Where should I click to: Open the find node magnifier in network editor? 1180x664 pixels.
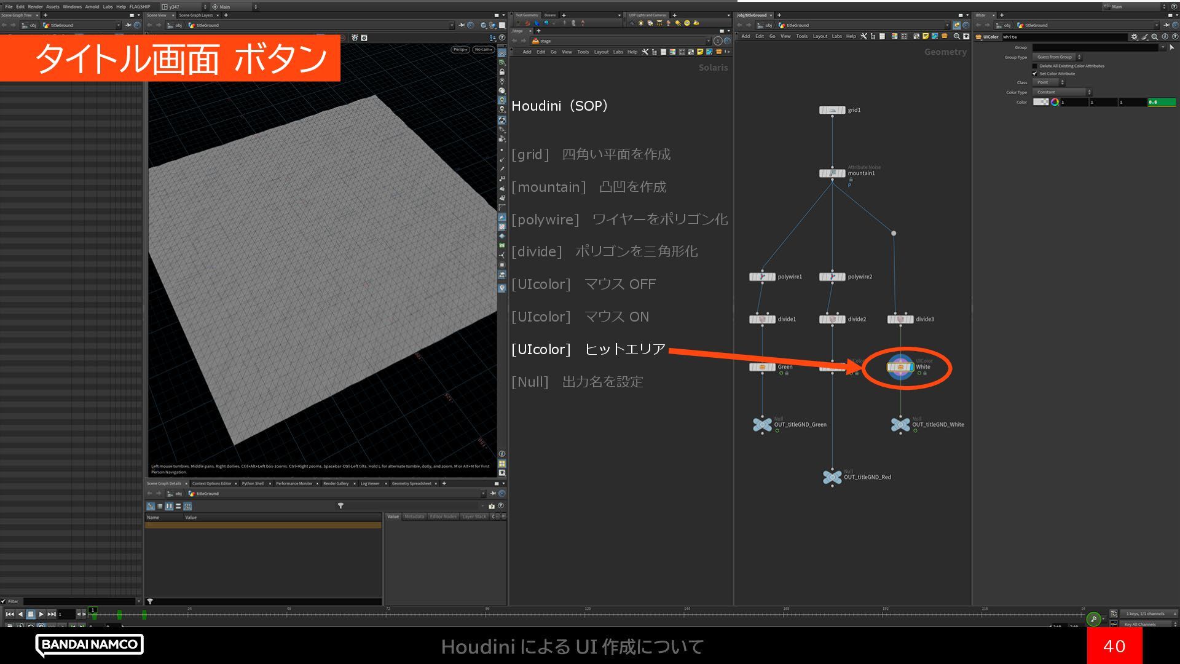coord(957,36)
